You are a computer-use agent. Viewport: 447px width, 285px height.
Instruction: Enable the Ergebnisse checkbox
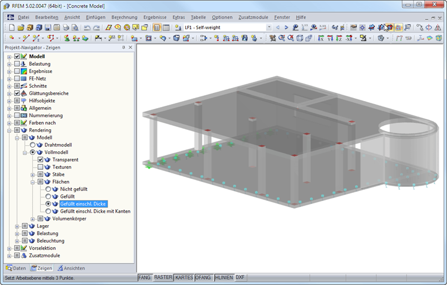pyautogui.click(x=17, y=71)
